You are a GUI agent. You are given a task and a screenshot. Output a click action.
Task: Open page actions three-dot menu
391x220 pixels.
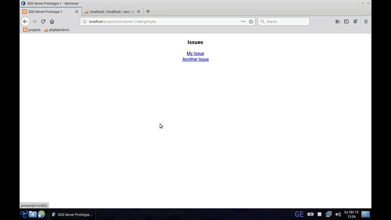[243, 22]
